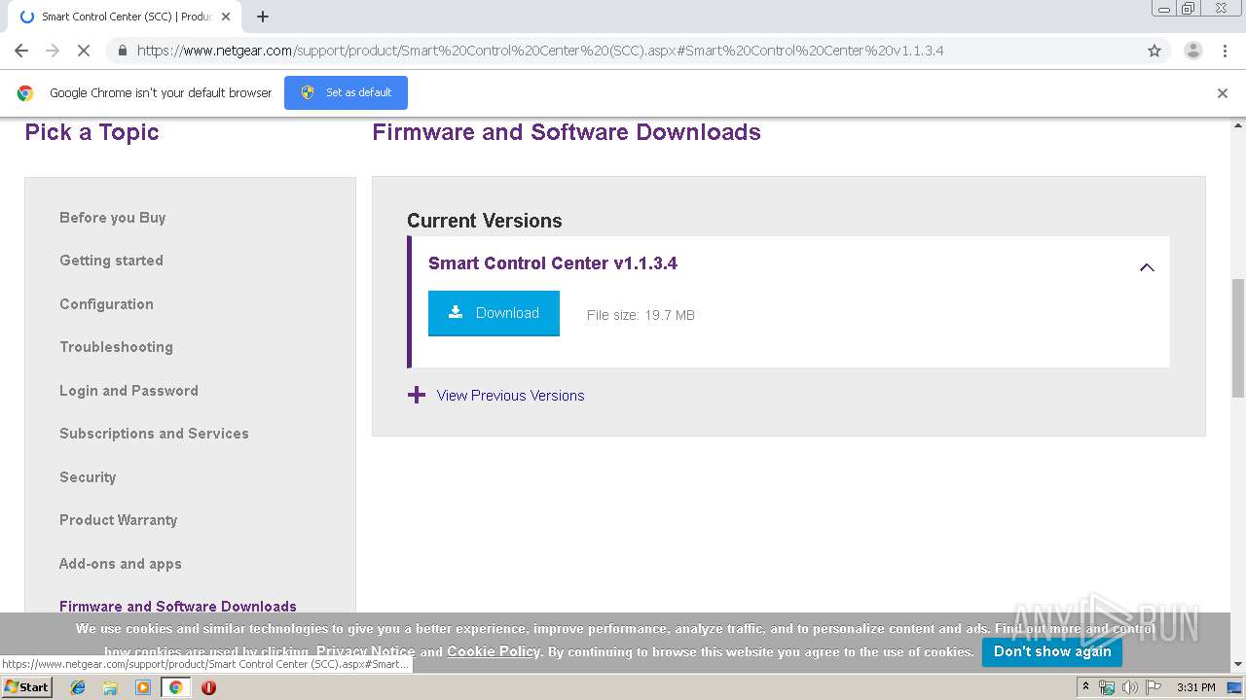Click the red security icon in taskbar
The image size is (1246, 700).
[208, 687]
